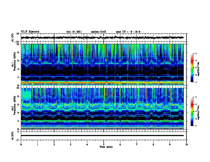Select the "-3" label on ch.1 color bar
210x162 pixels.
tap(195, 53)
